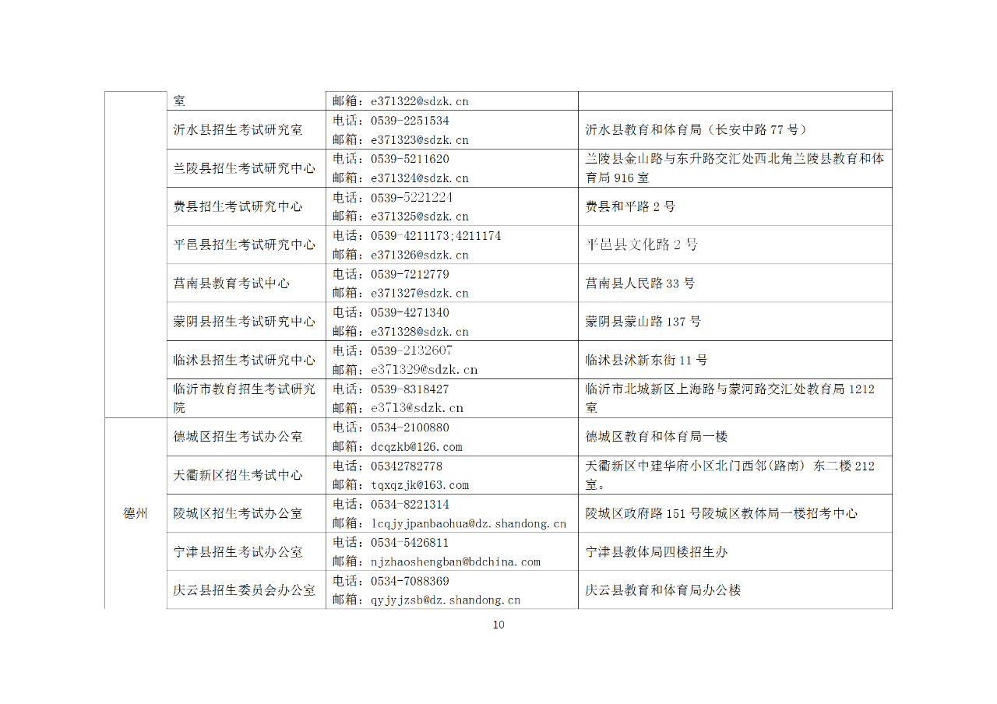Click phone number 0539-8318427

[x=409, y=389]
